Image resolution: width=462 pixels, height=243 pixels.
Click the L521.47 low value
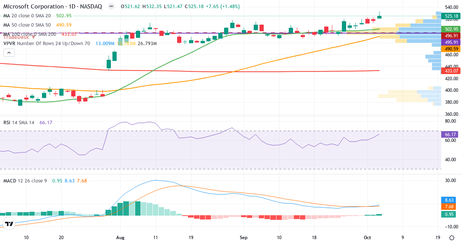click(173, 7)
